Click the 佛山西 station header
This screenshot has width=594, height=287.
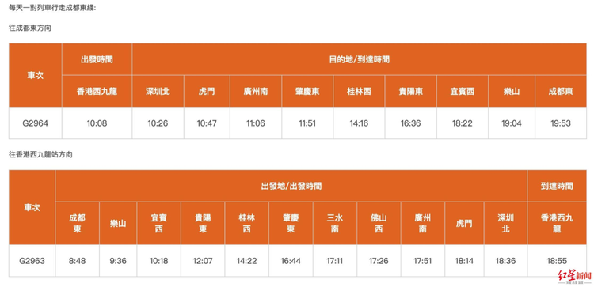pyautogui.click(x=379, y=224)
